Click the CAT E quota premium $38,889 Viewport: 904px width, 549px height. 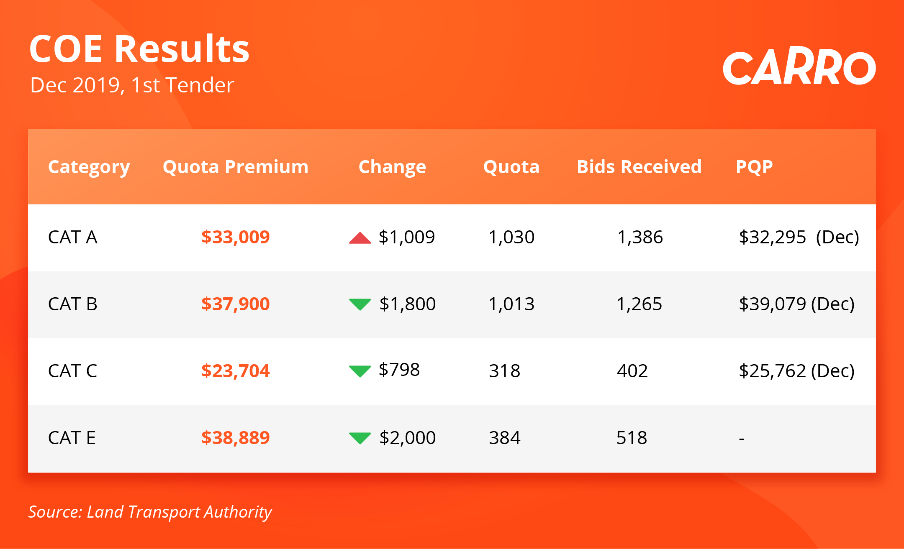click(x=236, y=438)
